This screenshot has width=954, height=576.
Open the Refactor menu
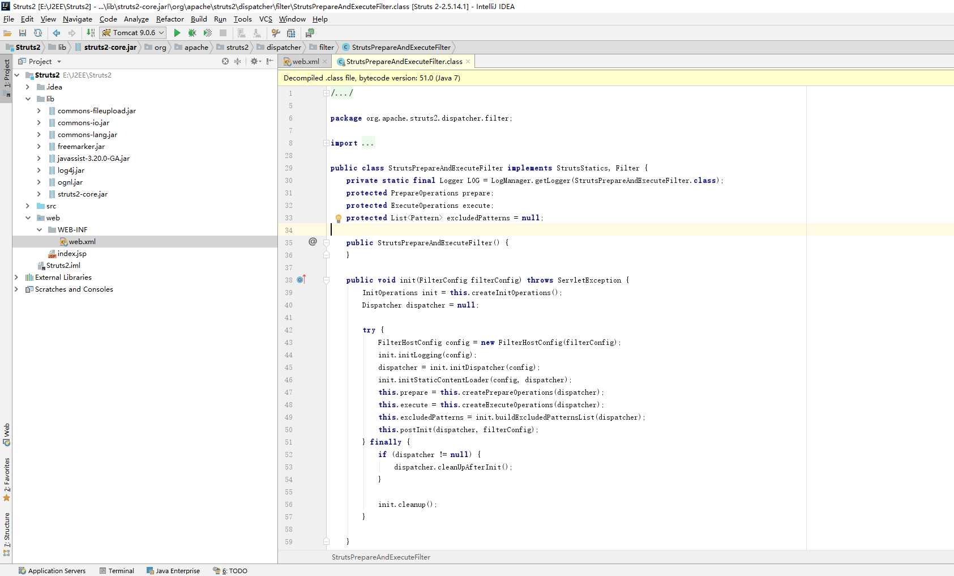click(x=170, y=19)
